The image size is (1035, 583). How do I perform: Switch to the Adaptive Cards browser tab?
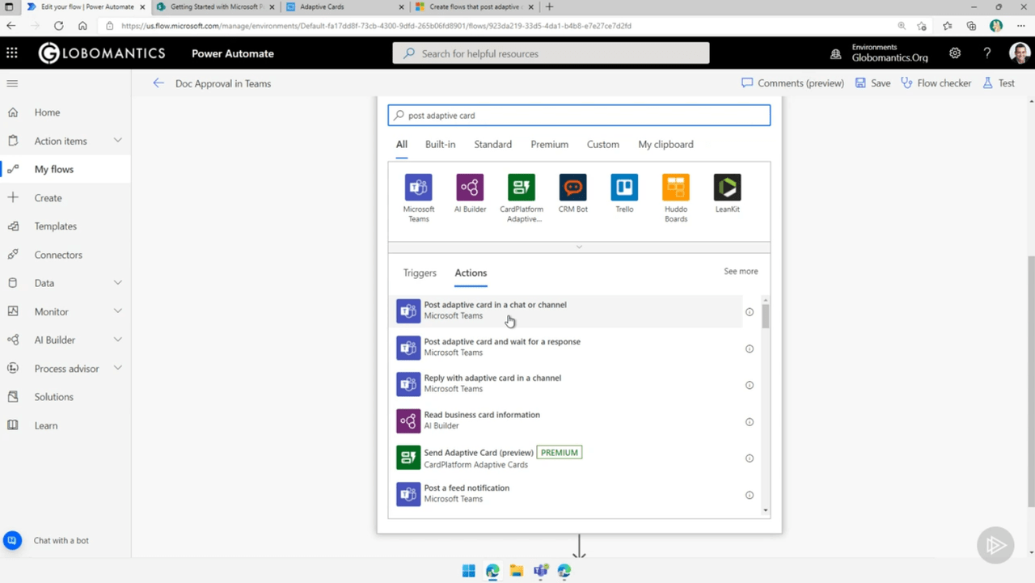pyautogui.click(x=345, y=6)
